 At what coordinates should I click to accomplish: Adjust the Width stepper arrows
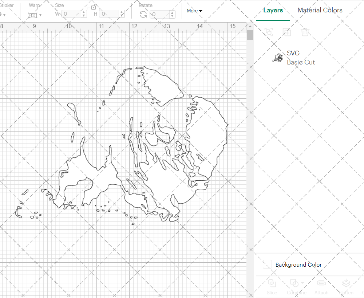pos(84,14)
